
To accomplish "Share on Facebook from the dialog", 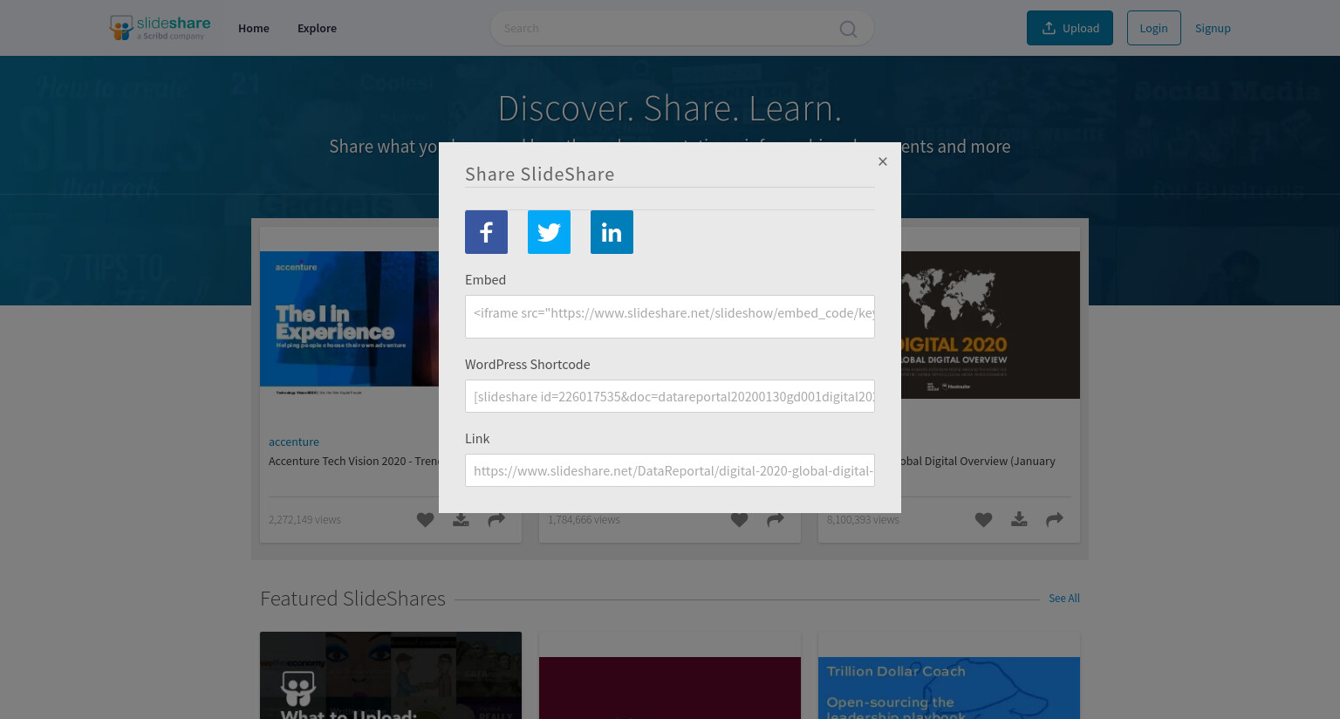I will [486, 232].
